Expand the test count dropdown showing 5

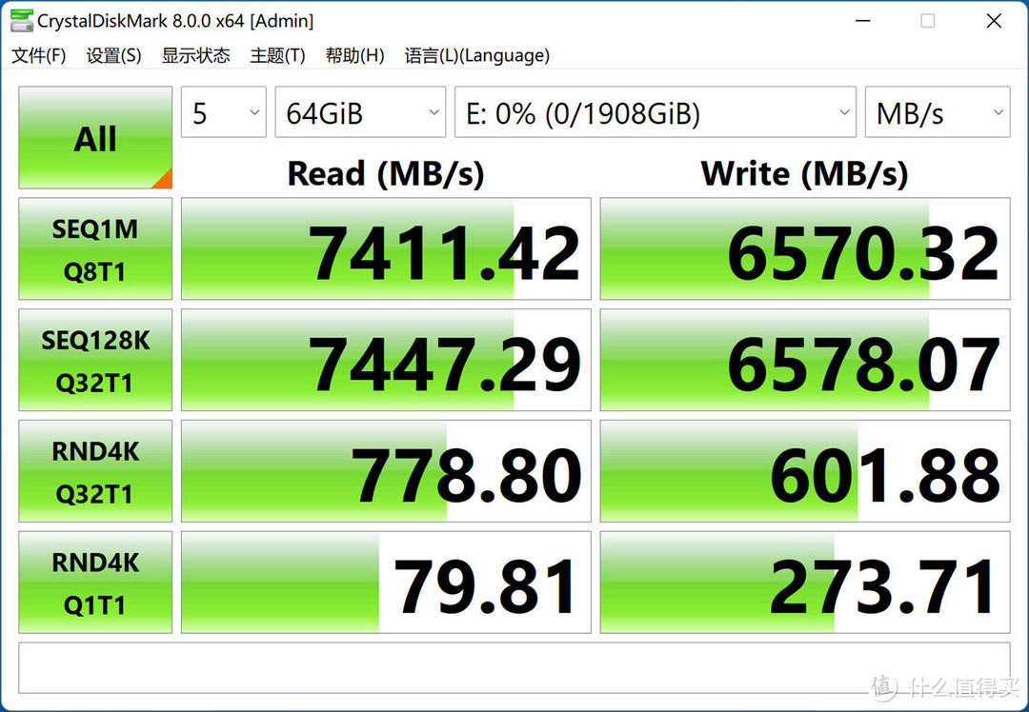pos(224,112)
